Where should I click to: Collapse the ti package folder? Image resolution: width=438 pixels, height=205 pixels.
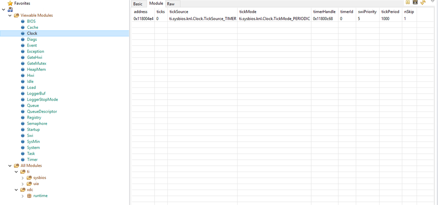[16, 172]
